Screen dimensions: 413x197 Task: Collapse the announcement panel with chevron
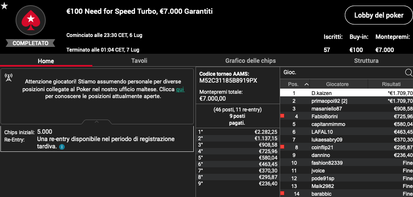tap(97, 122)
